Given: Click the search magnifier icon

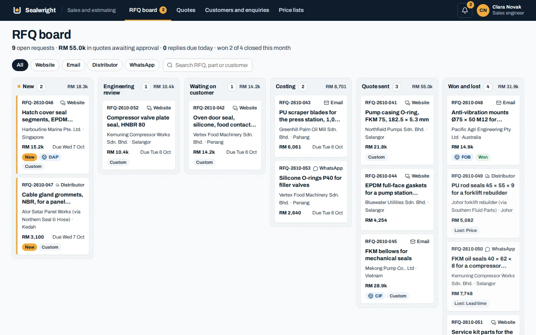Looking at the screenshot, I should coord(170,65).
